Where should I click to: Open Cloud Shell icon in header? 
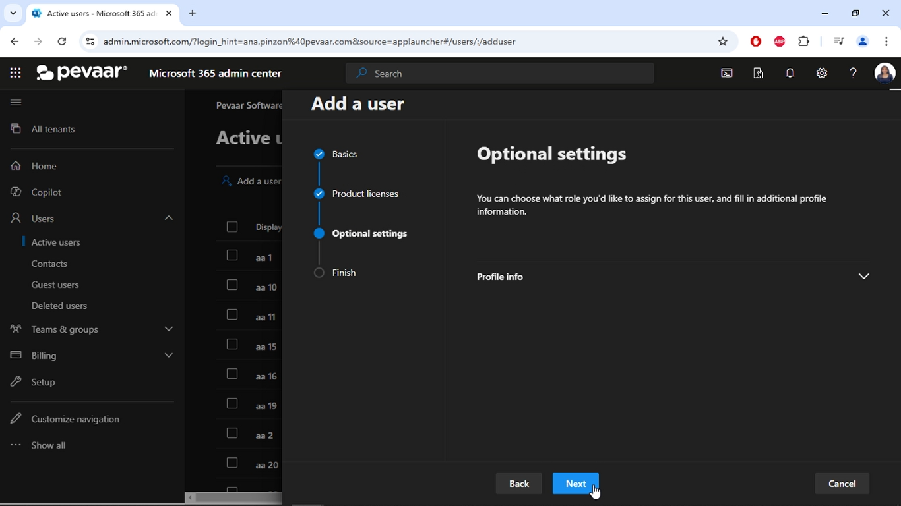727,73
